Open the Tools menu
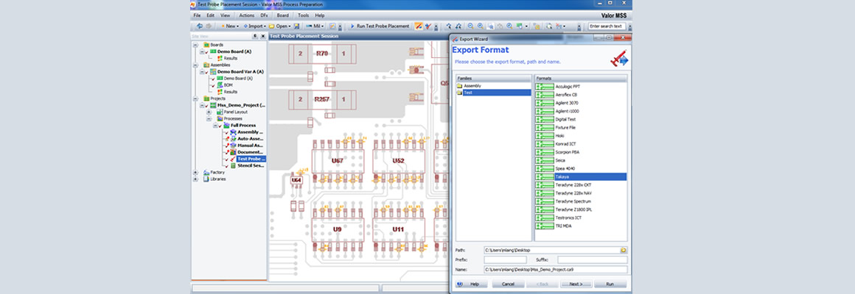The width and height of the screenshot is (855, 294). [x=303, y=15]
